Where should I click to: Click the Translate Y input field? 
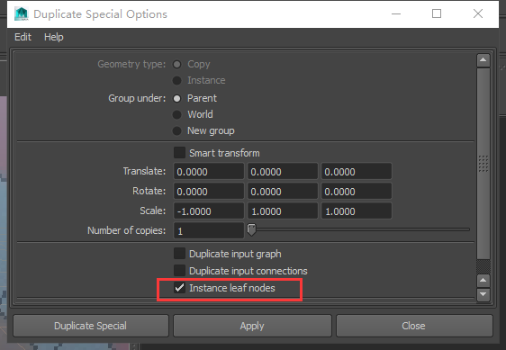[283, 171]
